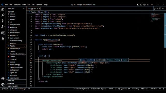Click the code minimap preview

157,18
